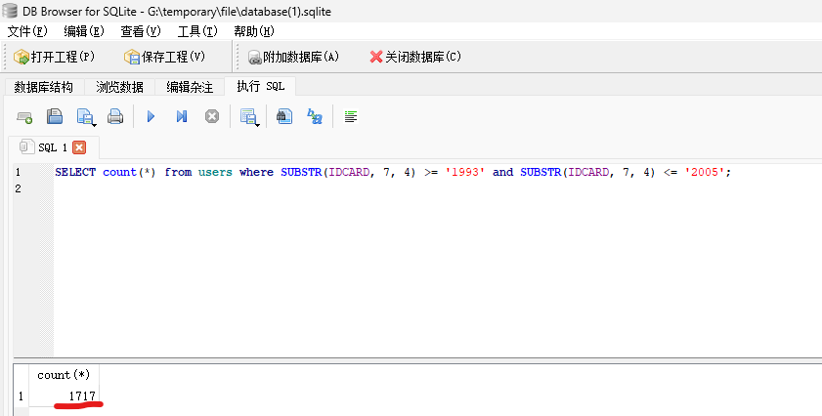Click the print SQL icon
Viewport: 822px width, 416px height.
pyautogui.click(x=115, y=116)
